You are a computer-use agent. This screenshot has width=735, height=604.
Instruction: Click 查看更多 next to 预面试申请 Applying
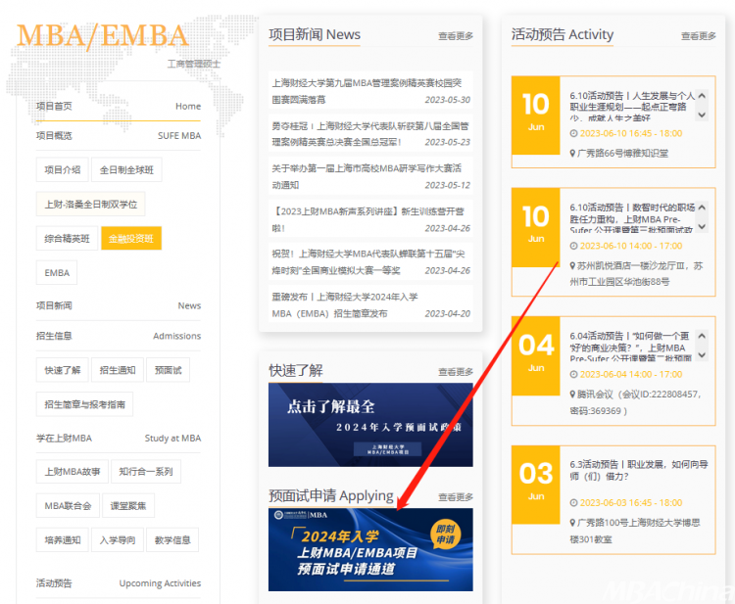455,496
